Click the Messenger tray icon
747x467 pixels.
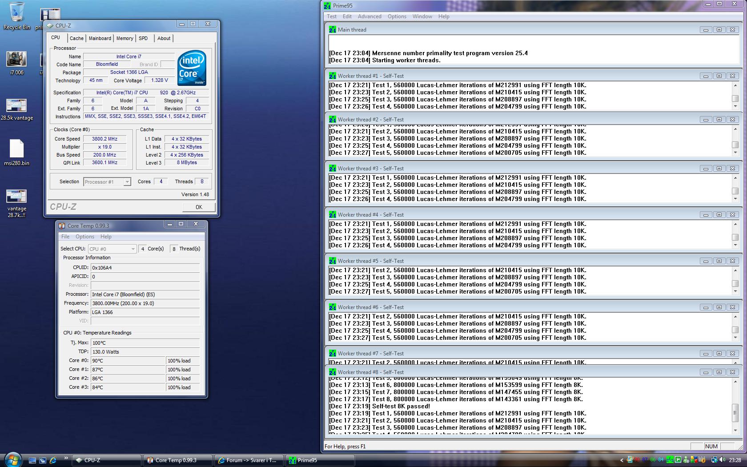[686, 460]
